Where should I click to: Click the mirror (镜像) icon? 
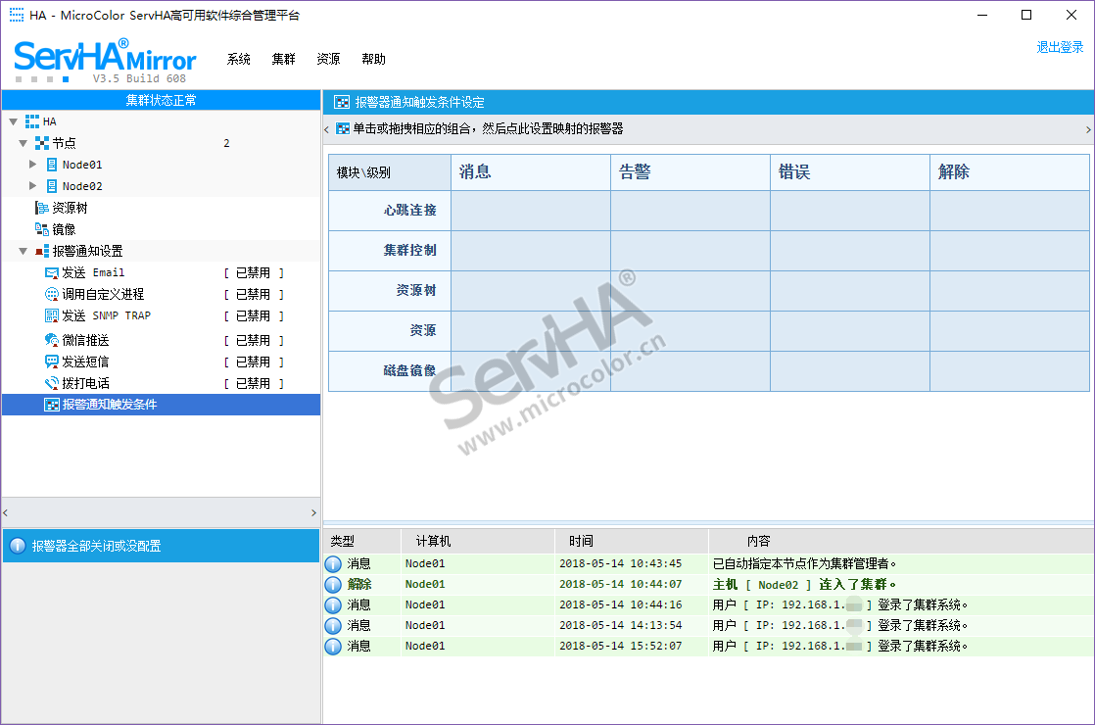click(42, 229)
